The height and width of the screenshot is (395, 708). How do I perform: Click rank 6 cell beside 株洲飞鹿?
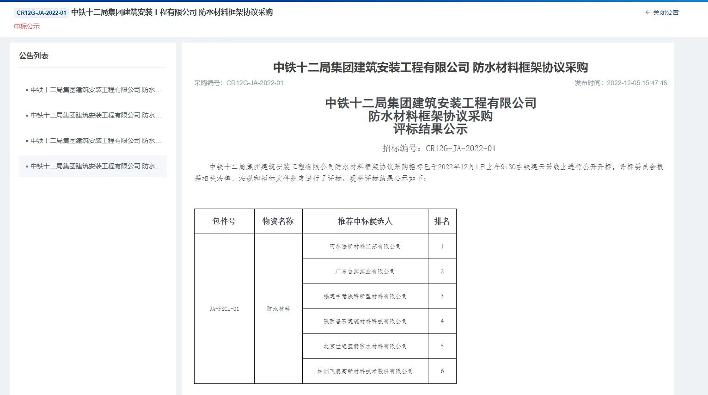[442, 371]
